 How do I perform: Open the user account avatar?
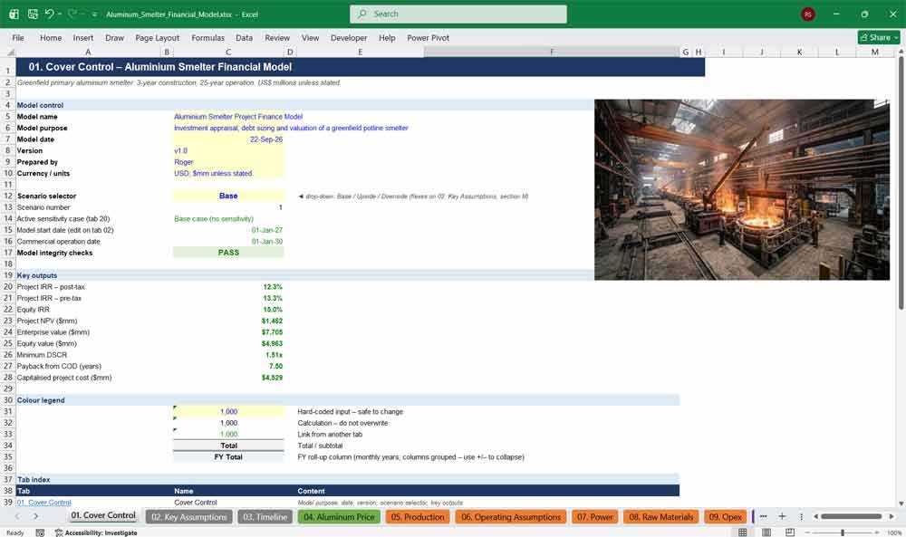[808, 14]
